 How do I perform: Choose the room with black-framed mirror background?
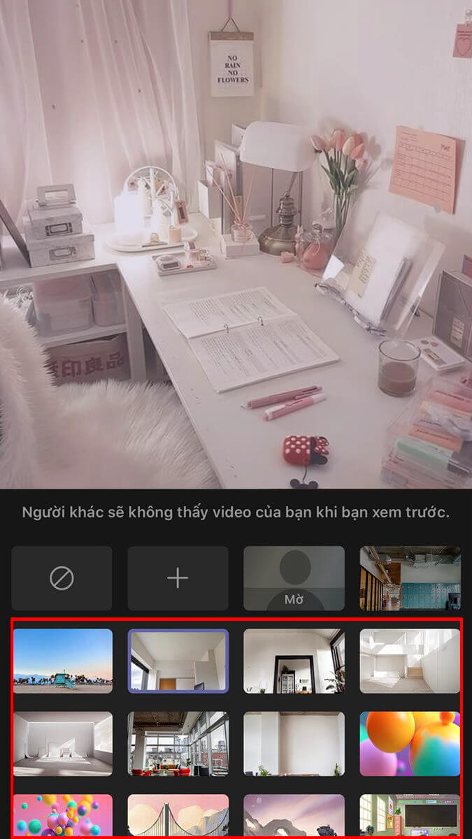pyautogui.click(x=294, y=661)
